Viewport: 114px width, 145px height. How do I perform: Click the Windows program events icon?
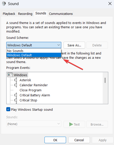[x=10, y=75]
